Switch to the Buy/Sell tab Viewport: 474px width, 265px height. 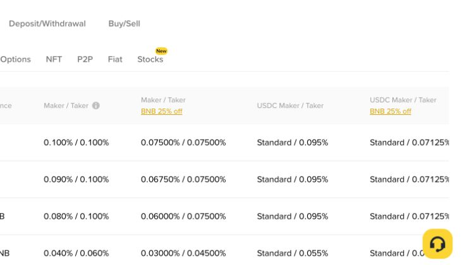tap(125, 23)
